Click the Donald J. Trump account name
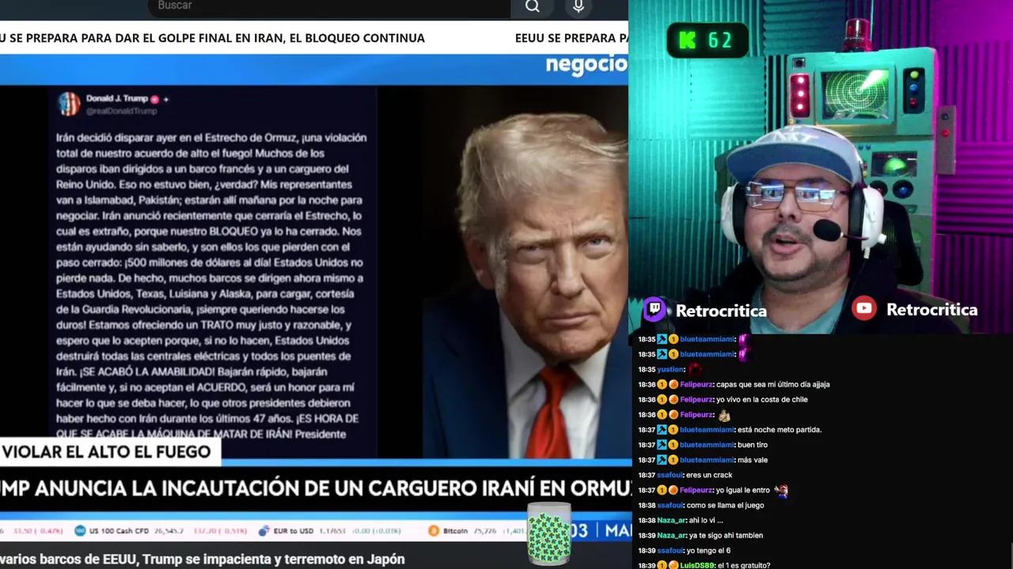 coord(117,99)
